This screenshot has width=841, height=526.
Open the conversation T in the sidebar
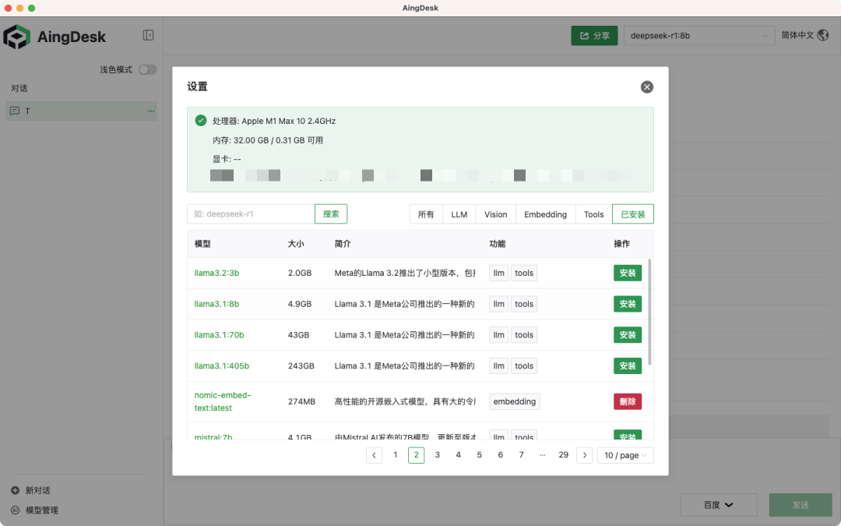click(x=81, y=111)
